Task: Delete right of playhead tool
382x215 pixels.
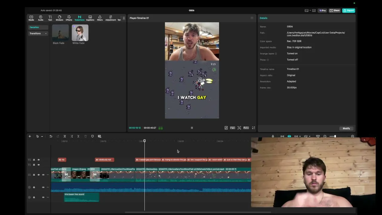Action: 78,136
